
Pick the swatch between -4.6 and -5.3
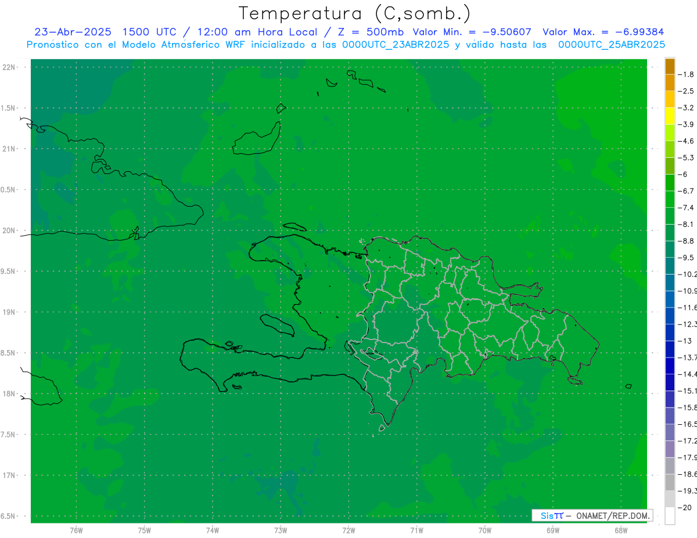tap(670, 149)
